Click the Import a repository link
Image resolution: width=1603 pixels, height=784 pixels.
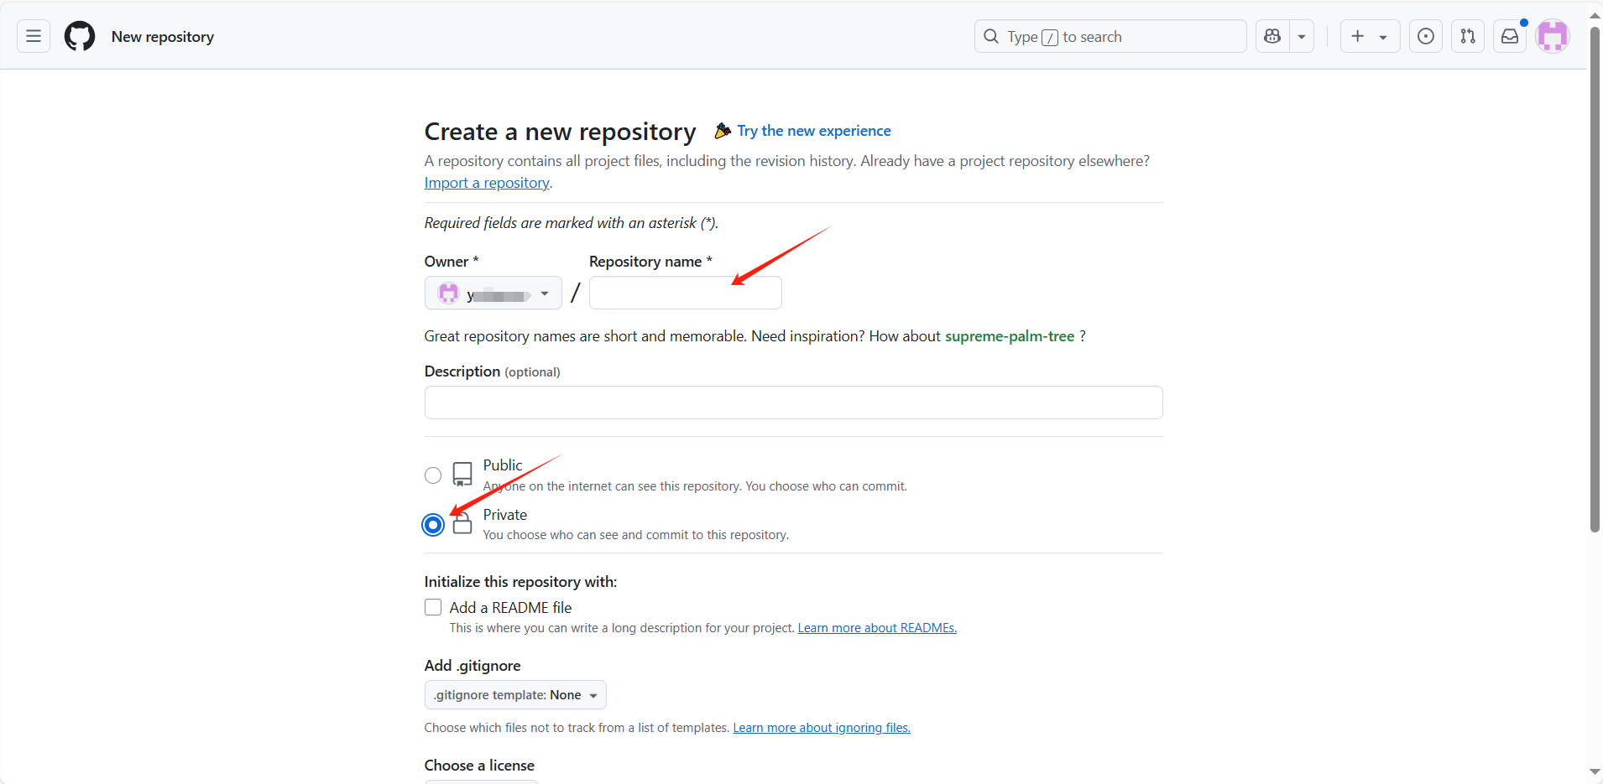tap(487, 183)
